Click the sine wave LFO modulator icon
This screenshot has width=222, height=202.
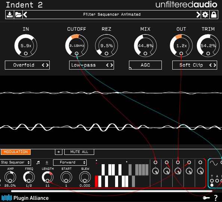point(213,163)
